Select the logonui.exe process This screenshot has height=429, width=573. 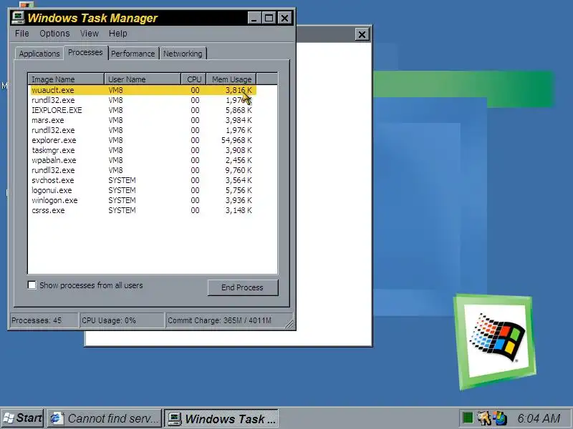click(x=143, y=190)
